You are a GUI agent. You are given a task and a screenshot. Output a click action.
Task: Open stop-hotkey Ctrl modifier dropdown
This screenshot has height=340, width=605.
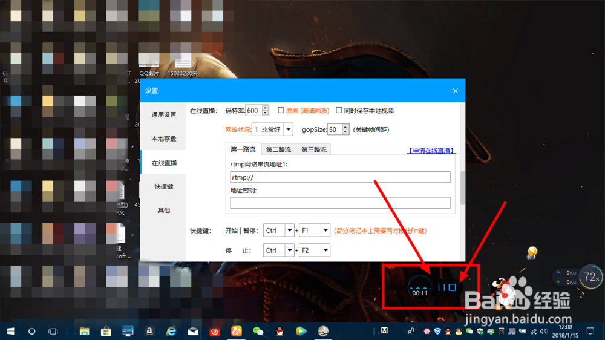click(289, 250)
